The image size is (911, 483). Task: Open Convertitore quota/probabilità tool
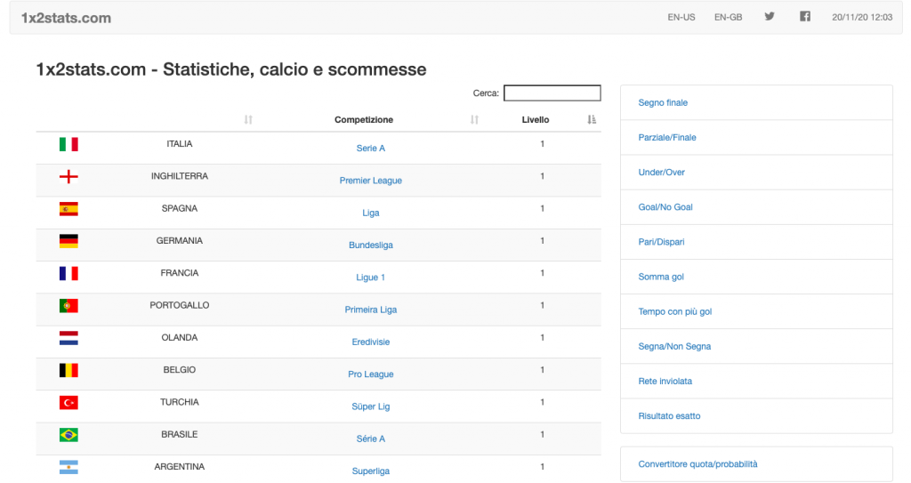click(x=697, y=464)
